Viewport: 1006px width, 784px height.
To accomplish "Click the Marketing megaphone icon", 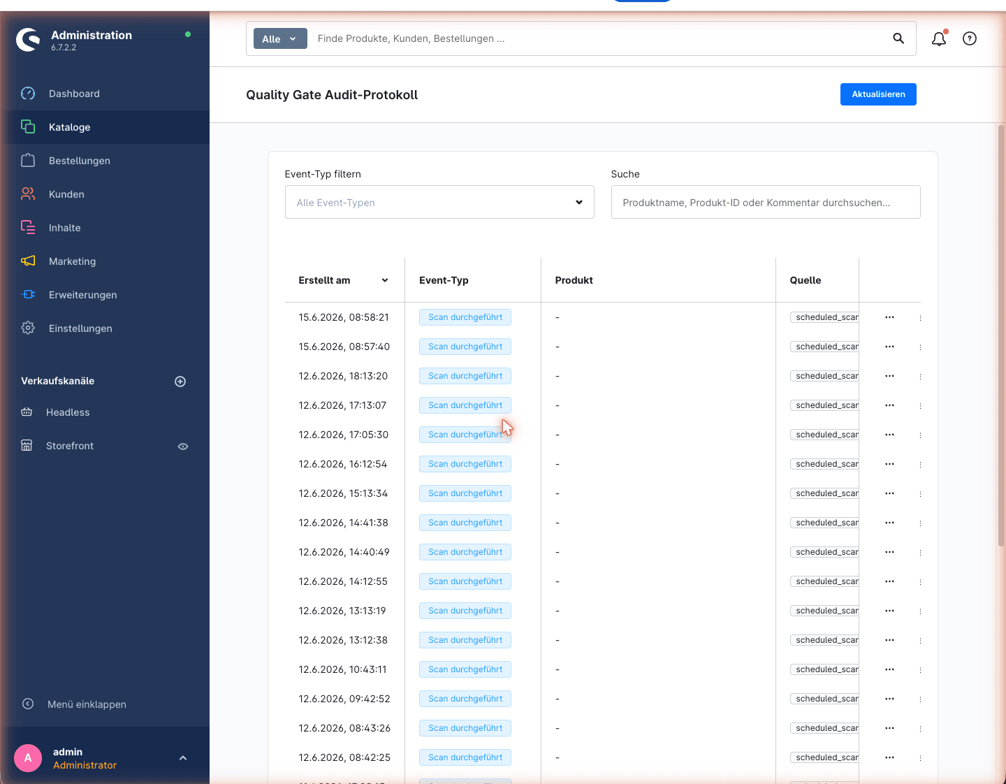I will click(28, 261).
